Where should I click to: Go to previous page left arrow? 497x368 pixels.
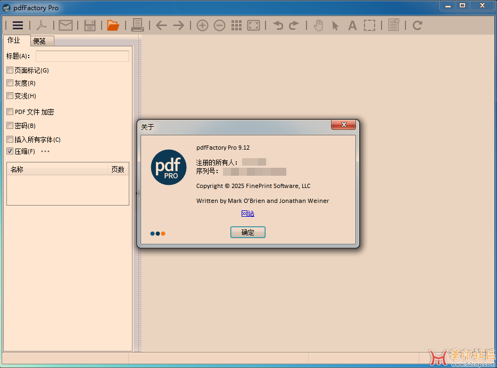pos(161,25)
